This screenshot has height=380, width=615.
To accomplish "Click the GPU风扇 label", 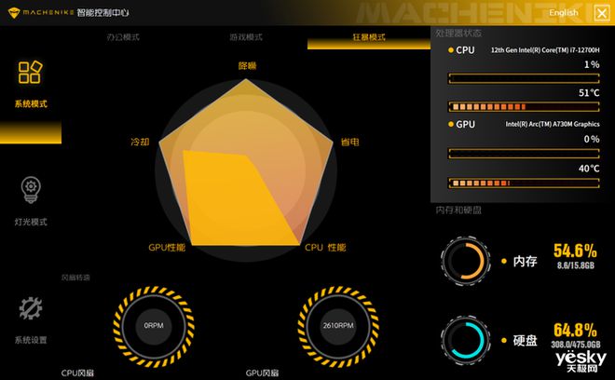I will coord(262,373).
